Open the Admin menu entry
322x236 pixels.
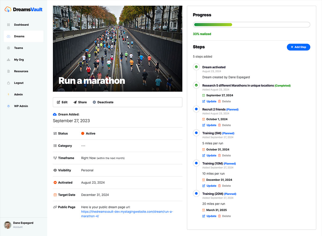[24, 94]
